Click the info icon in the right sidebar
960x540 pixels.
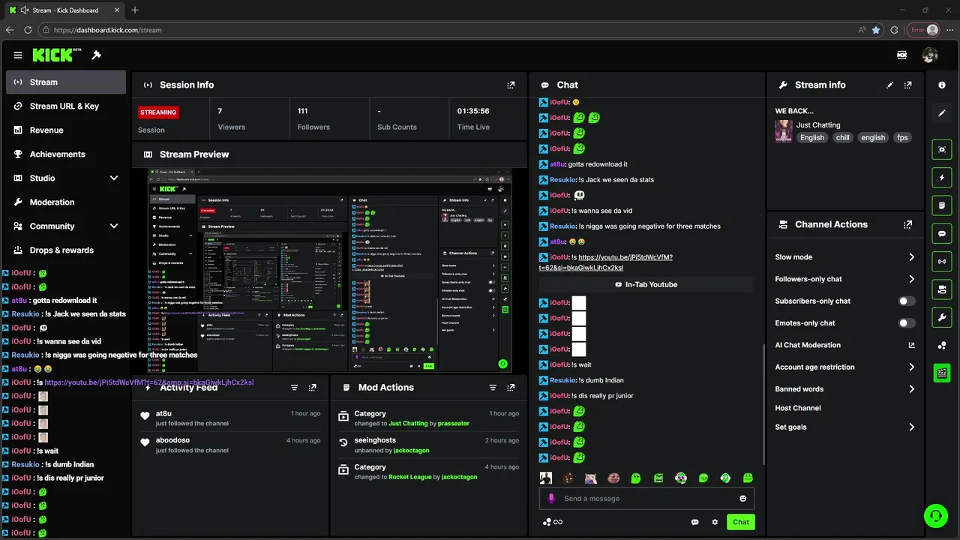pyautogui.click(x=942, y=85)
